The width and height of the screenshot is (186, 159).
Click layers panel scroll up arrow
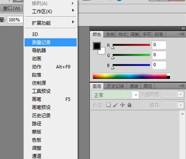click(183, 114)
